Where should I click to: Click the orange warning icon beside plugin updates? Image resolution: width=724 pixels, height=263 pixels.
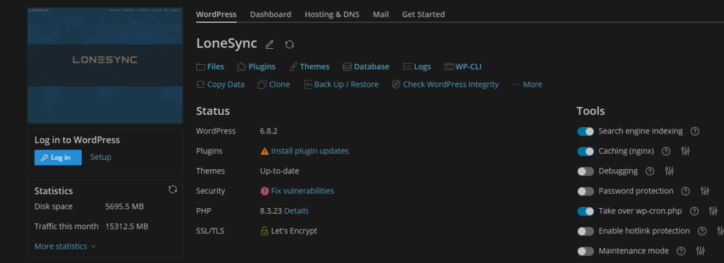(265, 151)
